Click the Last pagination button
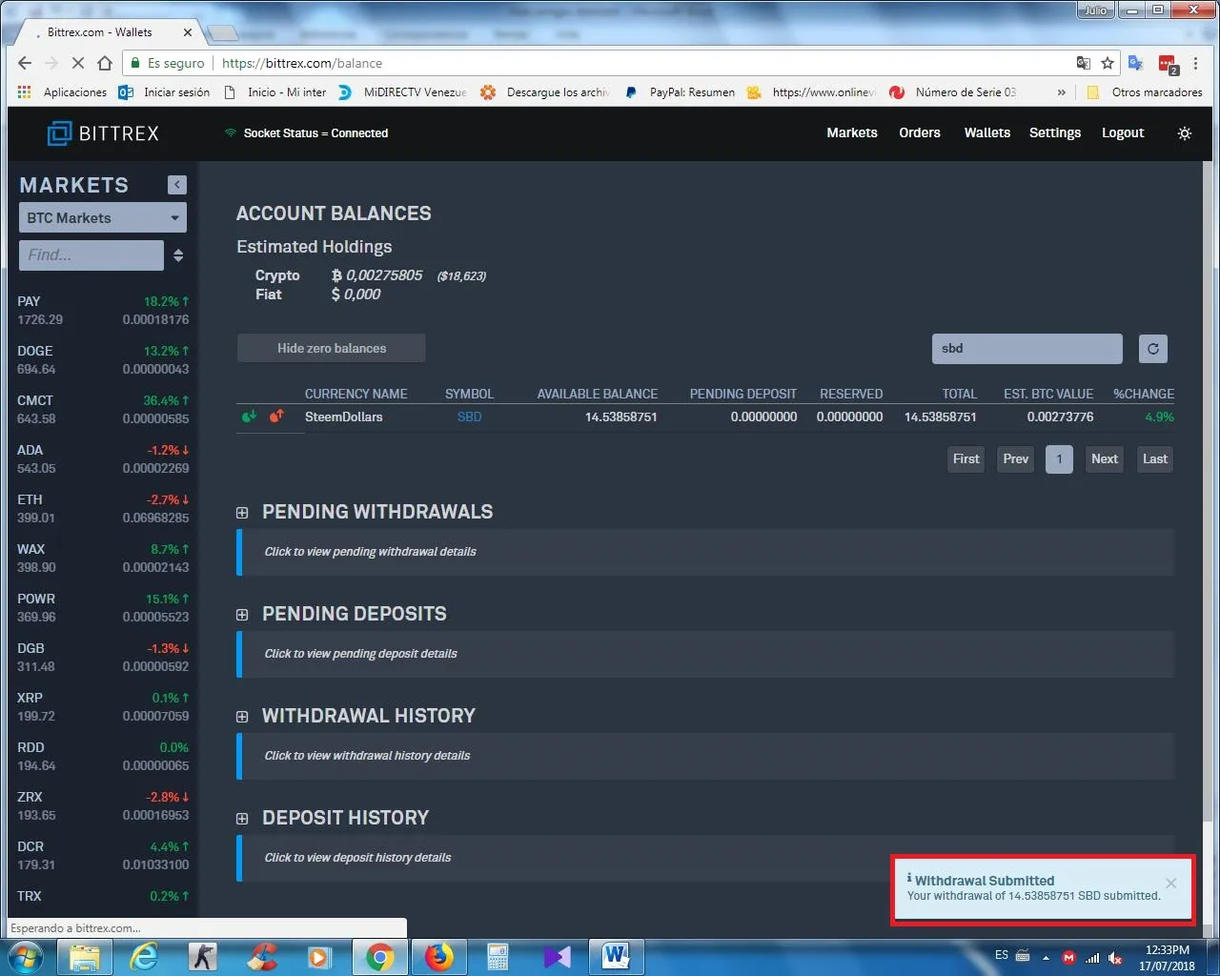The width and height of the screenshot is (1220, 976). [1155, 459]
